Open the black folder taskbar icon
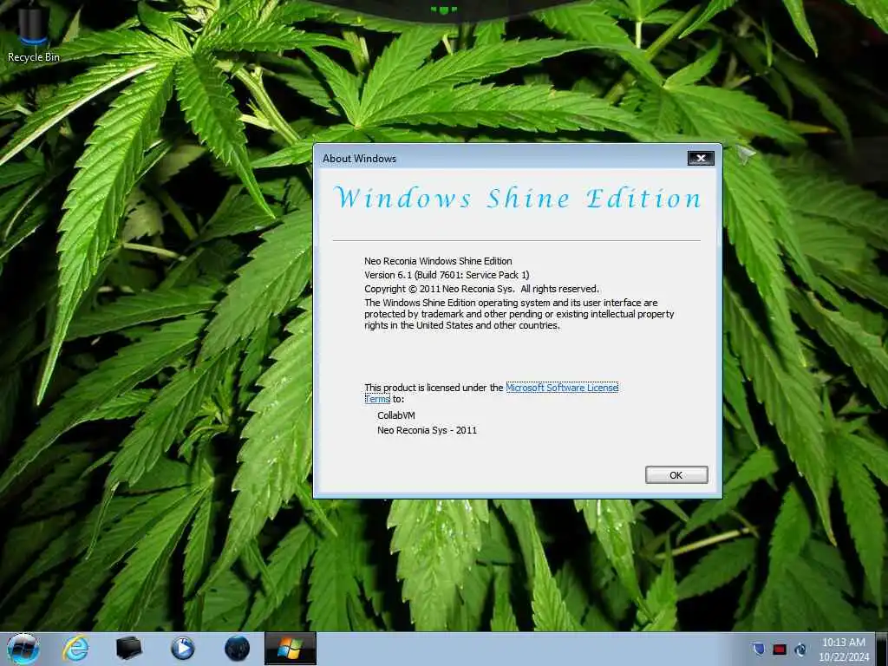The width and height of the screenshot is (888, 666). pyautogui.click(x=128, y=649)
